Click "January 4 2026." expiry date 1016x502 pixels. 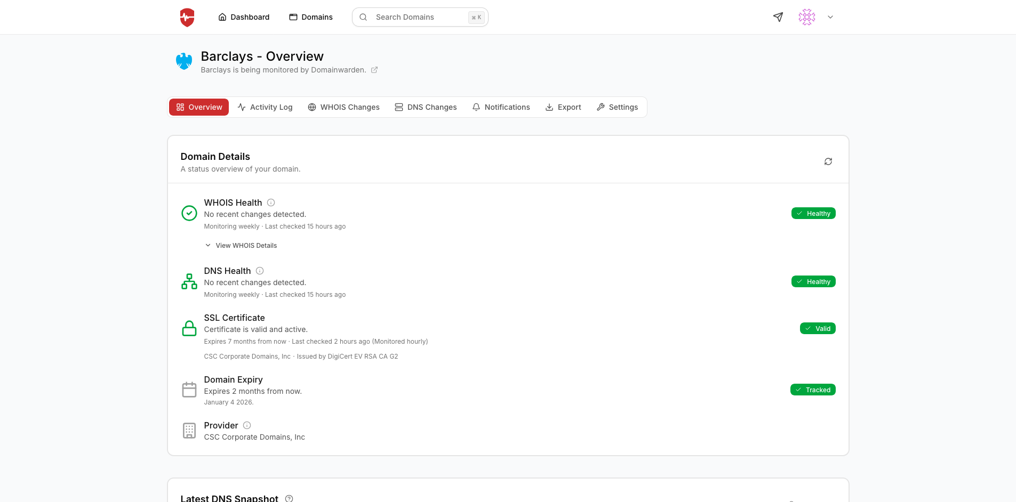[x=229, y=402]
